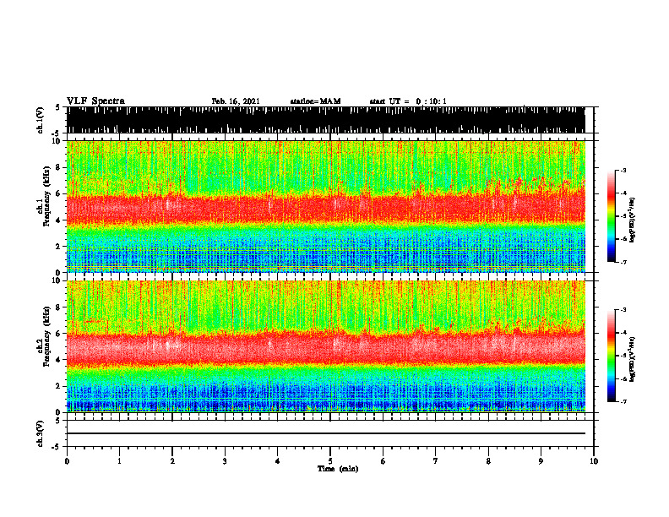Click time axis tick label "10"
The height and width of the screenshot is (517, 669).
[594, 461]
